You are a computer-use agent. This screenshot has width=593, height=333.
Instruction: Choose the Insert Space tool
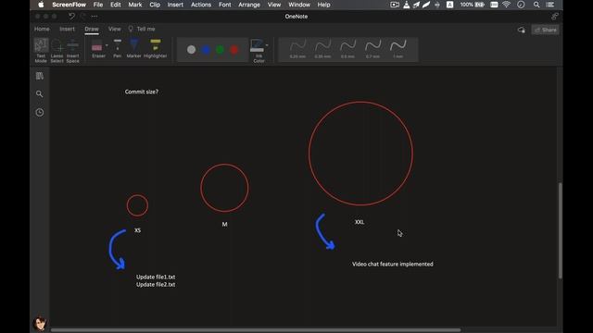point(72,50)
